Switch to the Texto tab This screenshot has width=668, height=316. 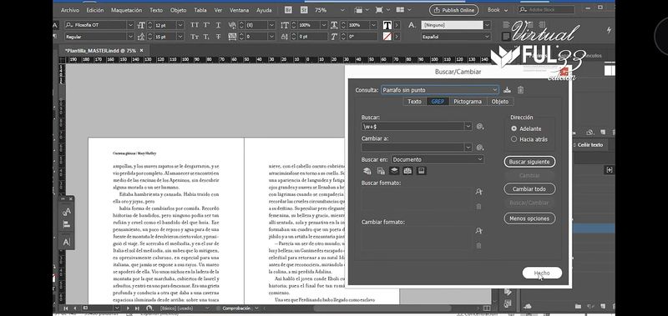(x=414, y=102)
